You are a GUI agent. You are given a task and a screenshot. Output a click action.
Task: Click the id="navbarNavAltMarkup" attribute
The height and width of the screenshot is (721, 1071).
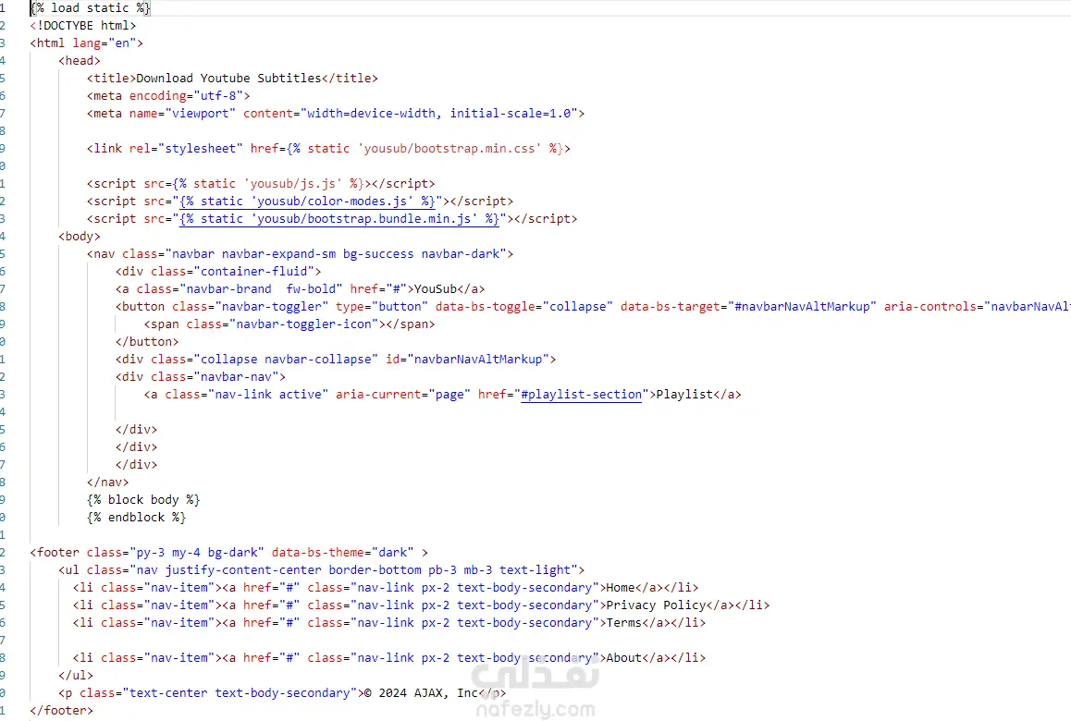[x=467, y=360]
